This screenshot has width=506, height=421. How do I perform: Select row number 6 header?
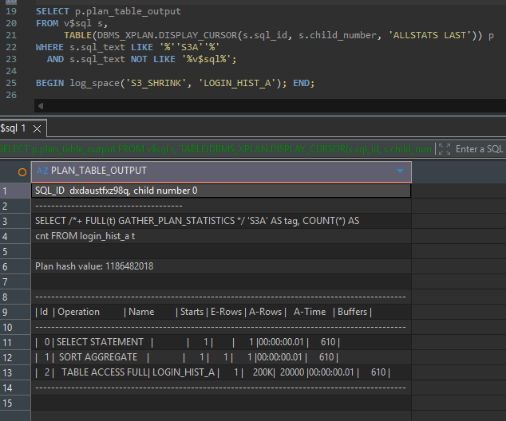tap(15, 266)
